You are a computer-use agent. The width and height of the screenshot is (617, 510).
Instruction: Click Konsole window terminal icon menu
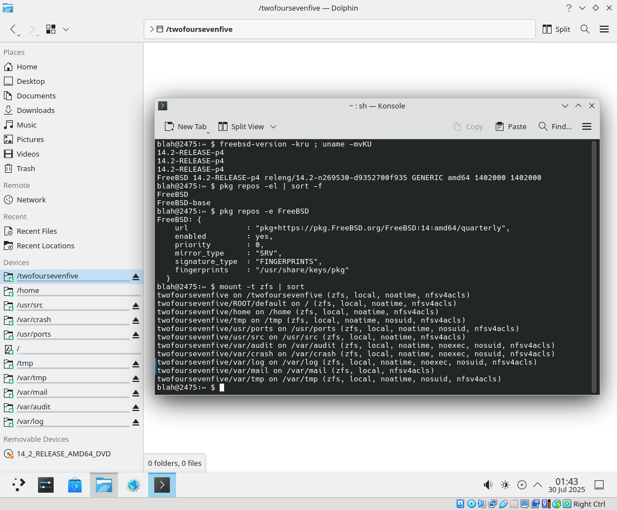pos(163,106)
